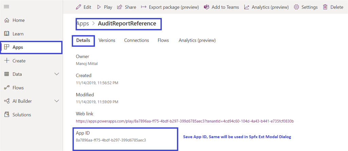Click the App ID value text
The height and width of the screenshot is (151, 348).
[111, 140]
